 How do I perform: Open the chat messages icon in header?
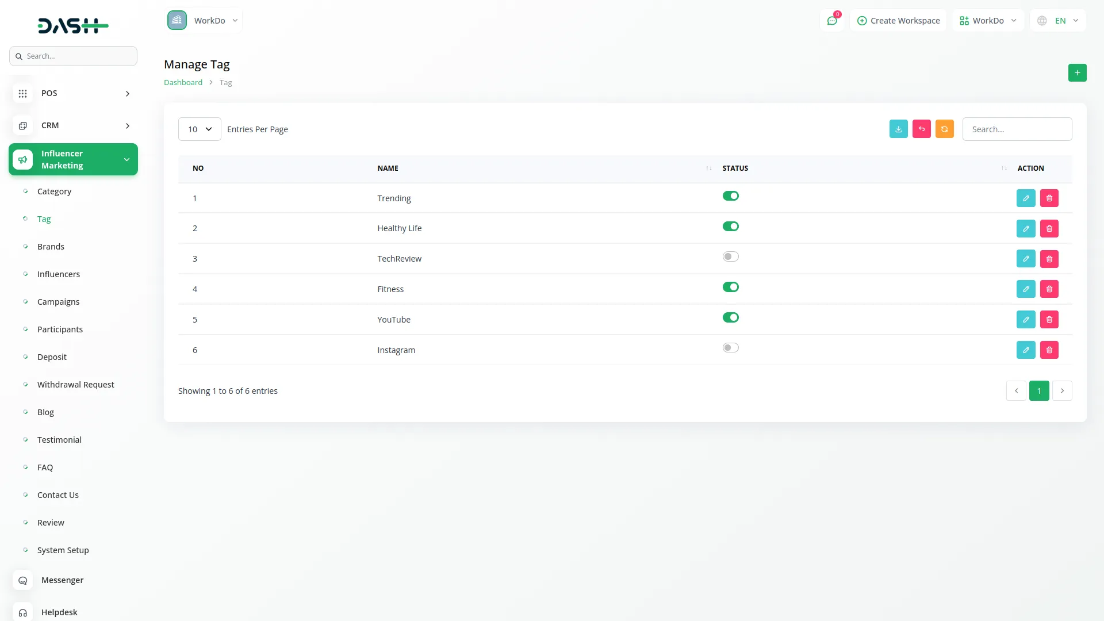(831, 21)
